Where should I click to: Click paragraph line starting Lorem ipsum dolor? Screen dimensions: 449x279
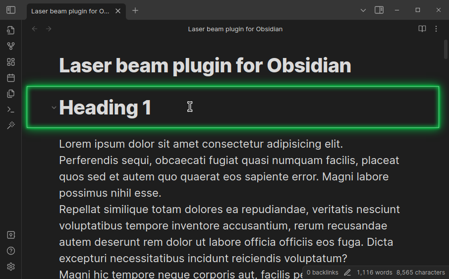tap(201, 144)
